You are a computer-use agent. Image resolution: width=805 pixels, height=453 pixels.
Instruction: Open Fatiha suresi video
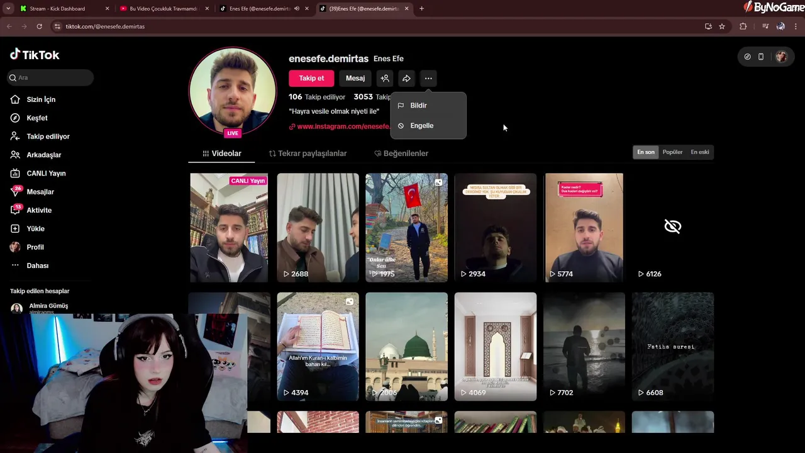672,347
